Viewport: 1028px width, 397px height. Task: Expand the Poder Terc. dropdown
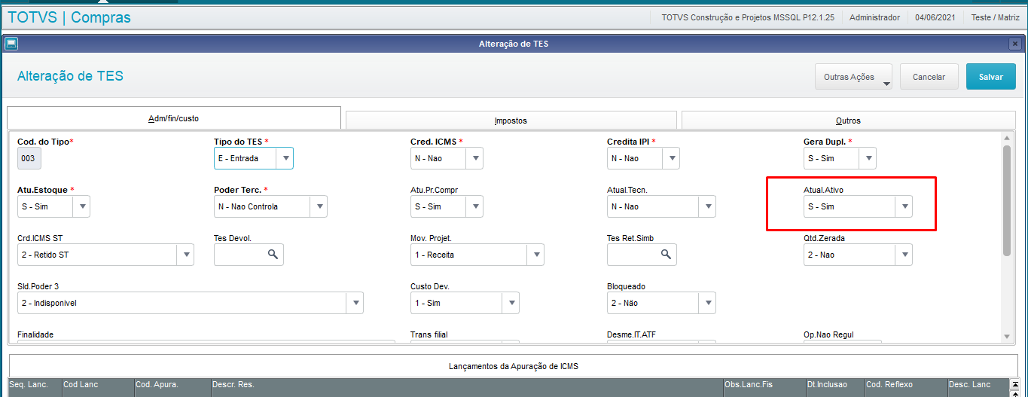tap(319, 206)
